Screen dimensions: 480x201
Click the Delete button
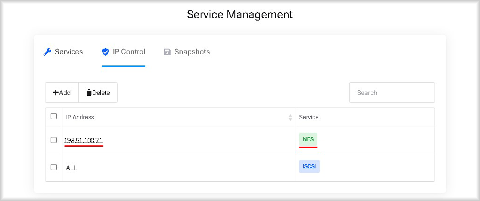pos(98,93)
